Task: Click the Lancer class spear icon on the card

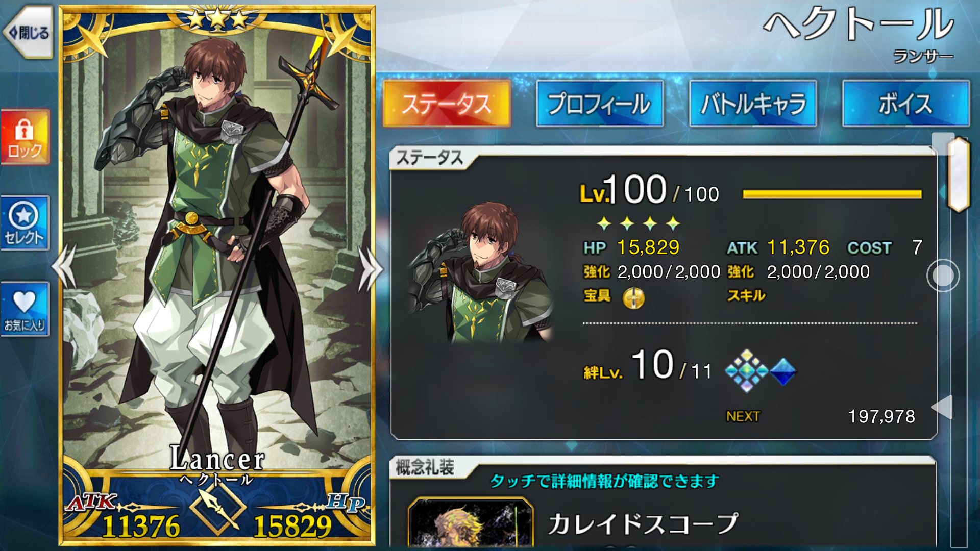Action: (x=218, y=507)
